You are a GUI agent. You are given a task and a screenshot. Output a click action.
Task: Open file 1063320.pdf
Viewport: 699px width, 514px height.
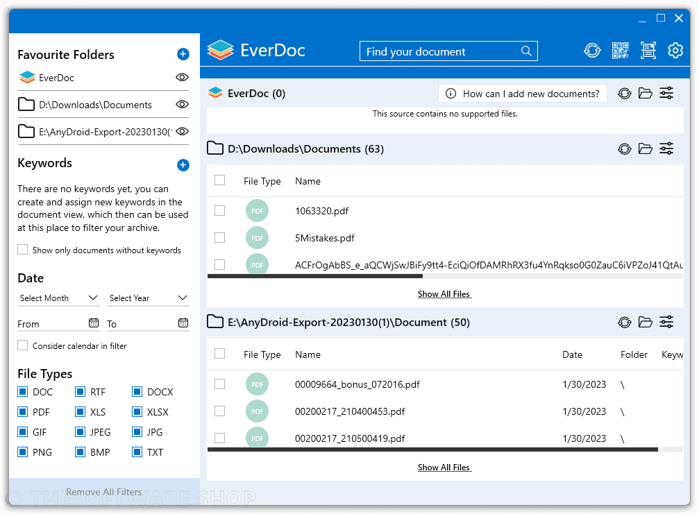321,211
